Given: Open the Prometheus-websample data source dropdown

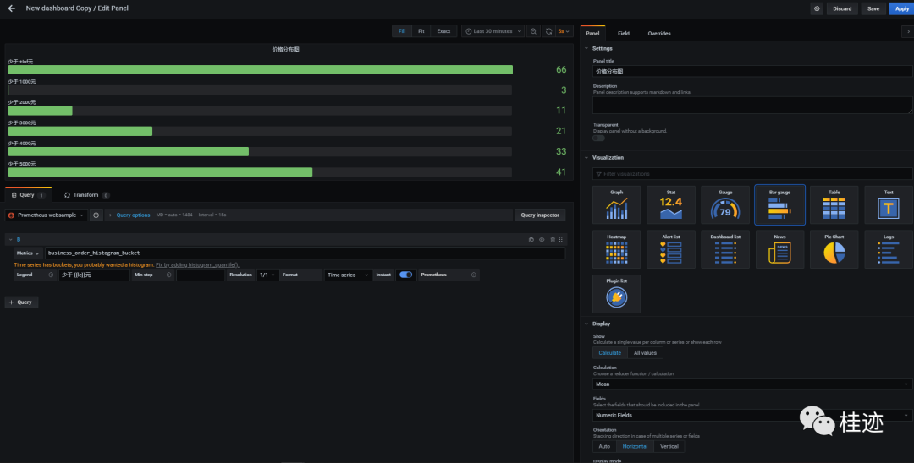Looking at the screenshot, I should coord(47,215).
